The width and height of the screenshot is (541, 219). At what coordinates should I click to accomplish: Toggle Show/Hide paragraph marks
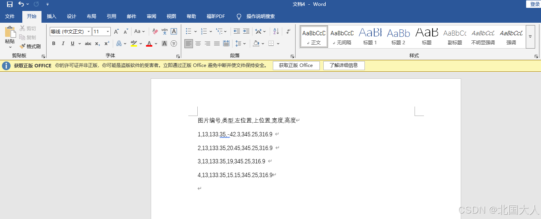[x=288, y=31]
